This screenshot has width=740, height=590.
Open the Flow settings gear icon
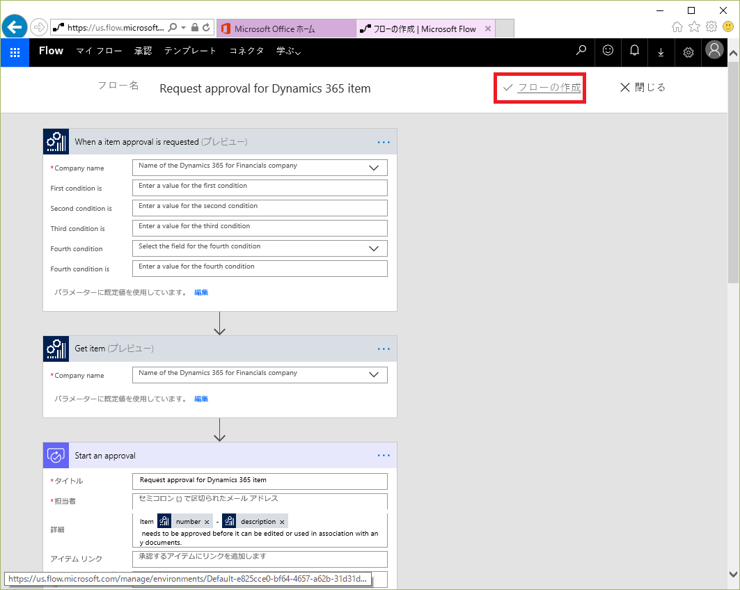(x=688, y=52)
